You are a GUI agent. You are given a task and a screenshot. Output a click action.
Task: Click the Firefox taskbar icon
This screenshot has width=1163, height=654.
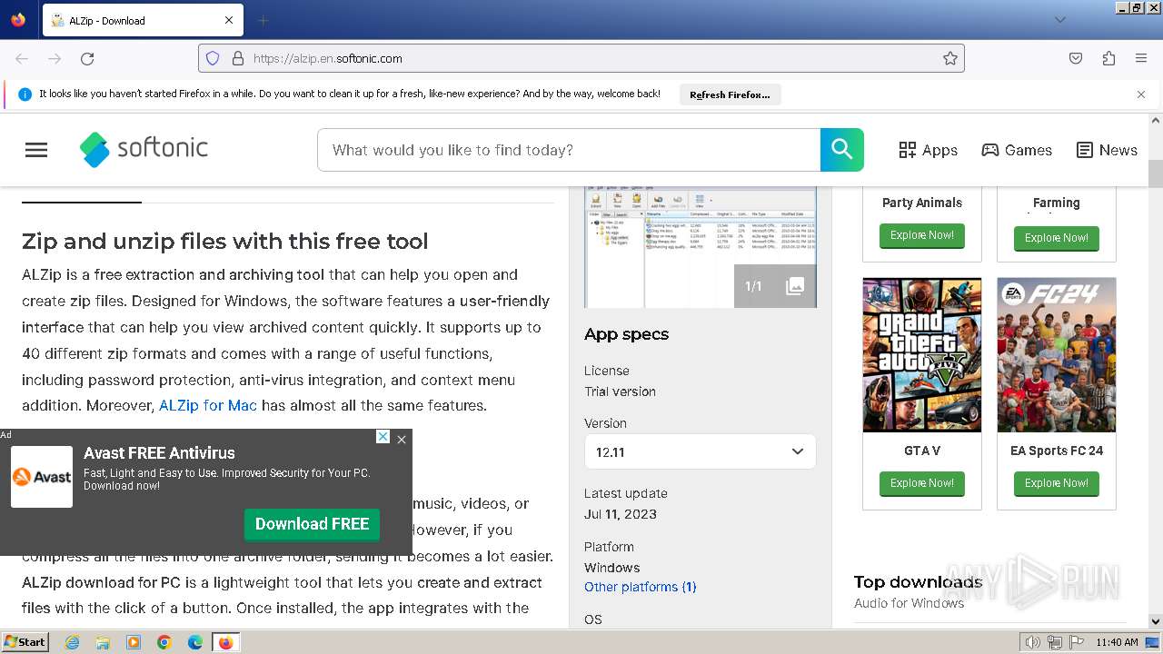[x=225, y=642]
